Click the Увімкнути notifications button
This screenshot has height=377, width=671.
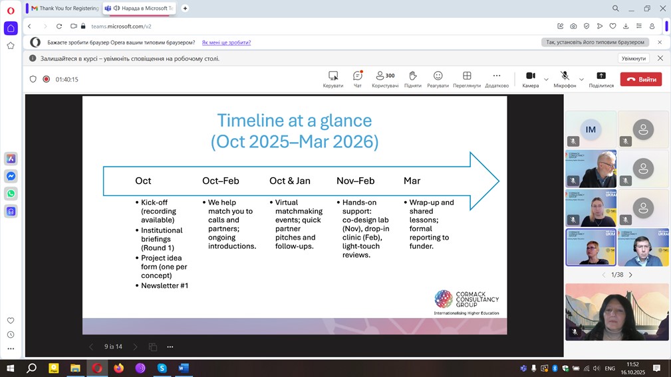[x=634, y=58]
